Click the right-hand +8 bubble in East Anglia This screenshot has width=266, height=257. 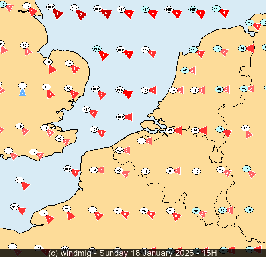68,63
